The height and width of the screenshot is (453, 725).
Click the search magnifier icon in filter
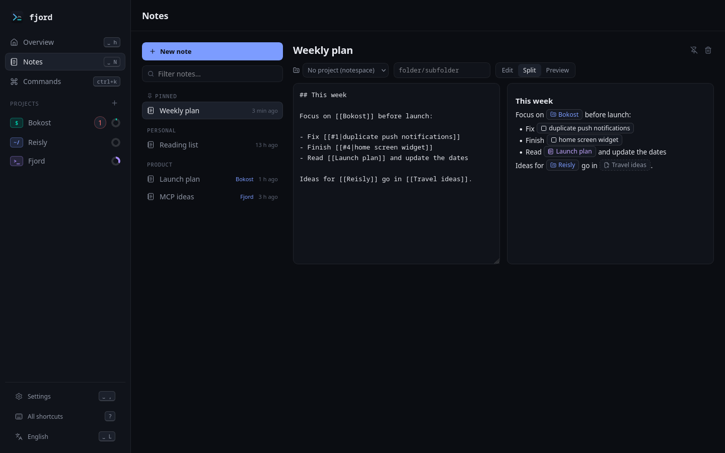click(151, 74)
